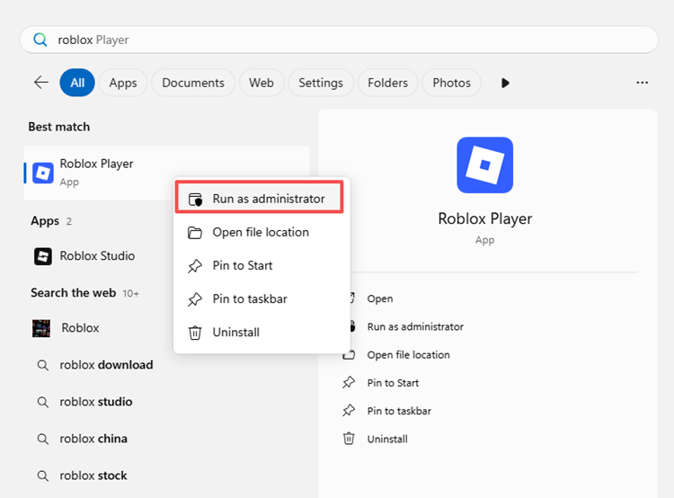Viewport: 674px width, 498px height.
Task: Switch to the Web filter tab
Action: pos(262,83)
